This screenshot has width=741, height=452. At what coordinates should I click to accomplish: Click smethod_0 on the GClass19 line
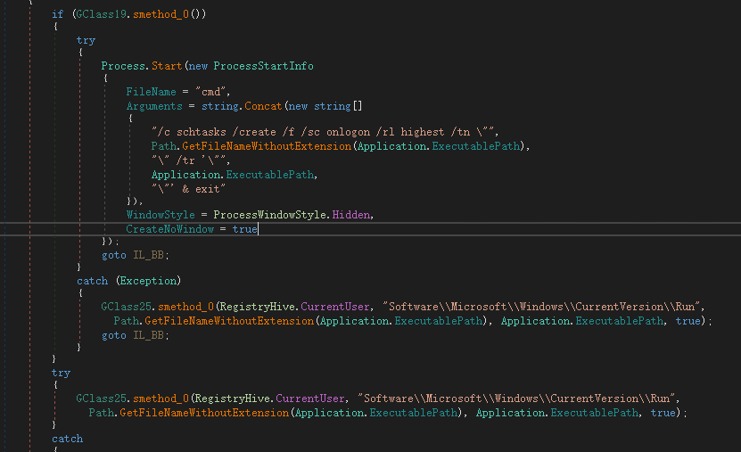161,14
